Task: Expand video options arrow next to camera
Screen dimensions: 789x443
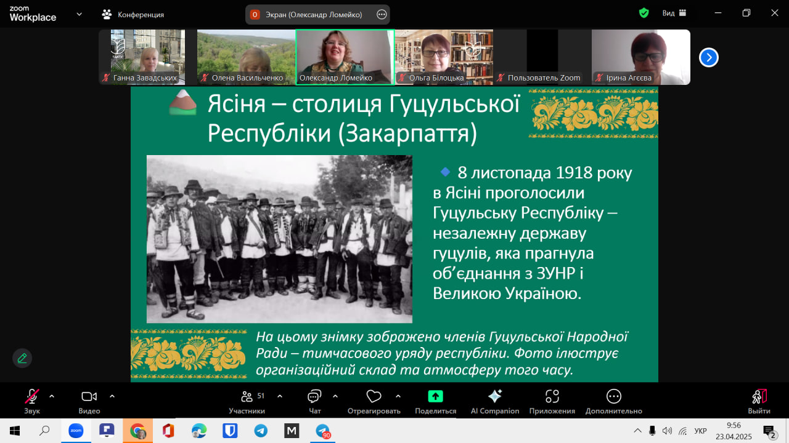Action: point(112,396)
